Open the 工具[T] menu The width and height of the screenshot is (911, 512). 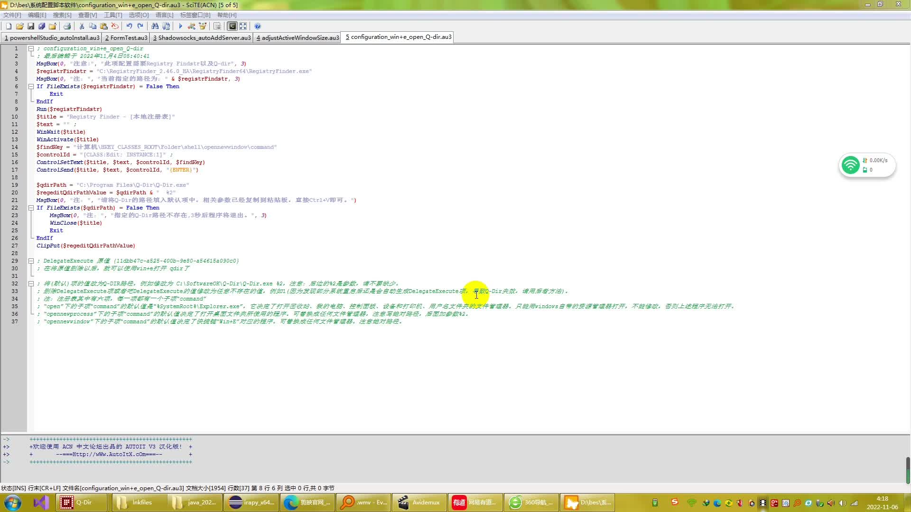[x=113, y=15]
